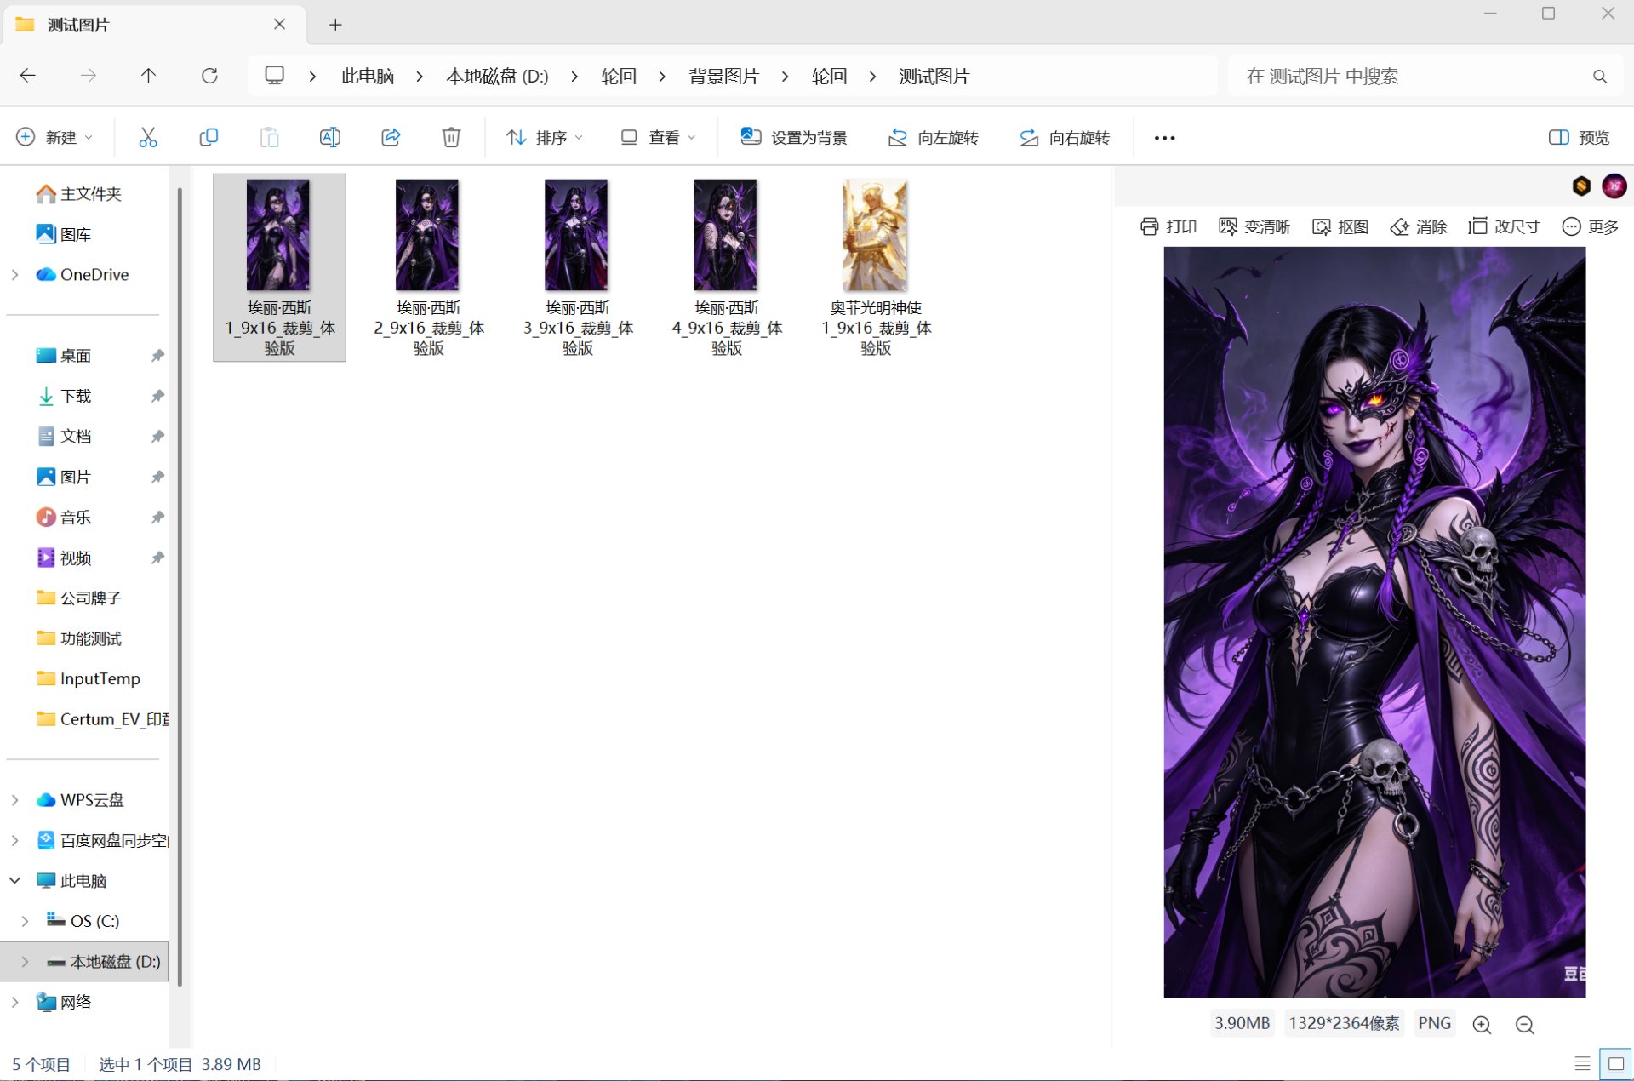Click the 设置为背景 button
The image size is (1634, 1081).
tap(793, 137)
